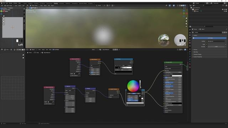Open the node editor's editor type menu

[28, 50]
